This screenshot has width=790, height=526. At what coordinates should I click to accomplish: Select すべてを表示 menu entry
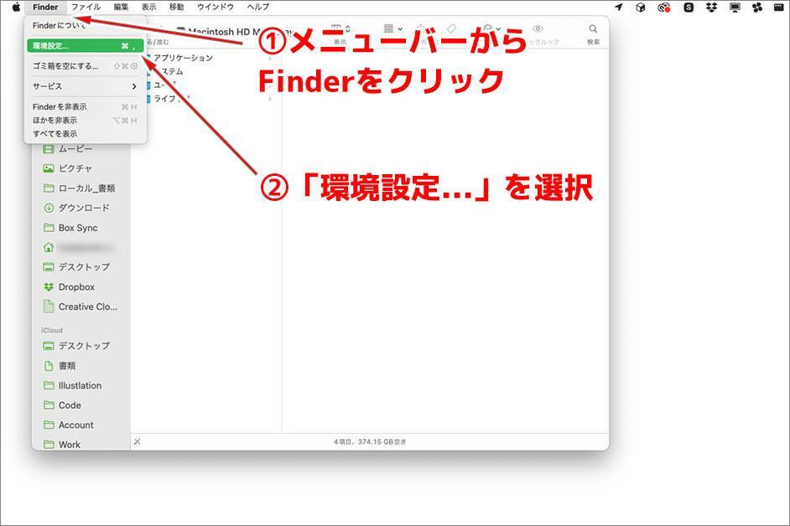tap(86, 134)
